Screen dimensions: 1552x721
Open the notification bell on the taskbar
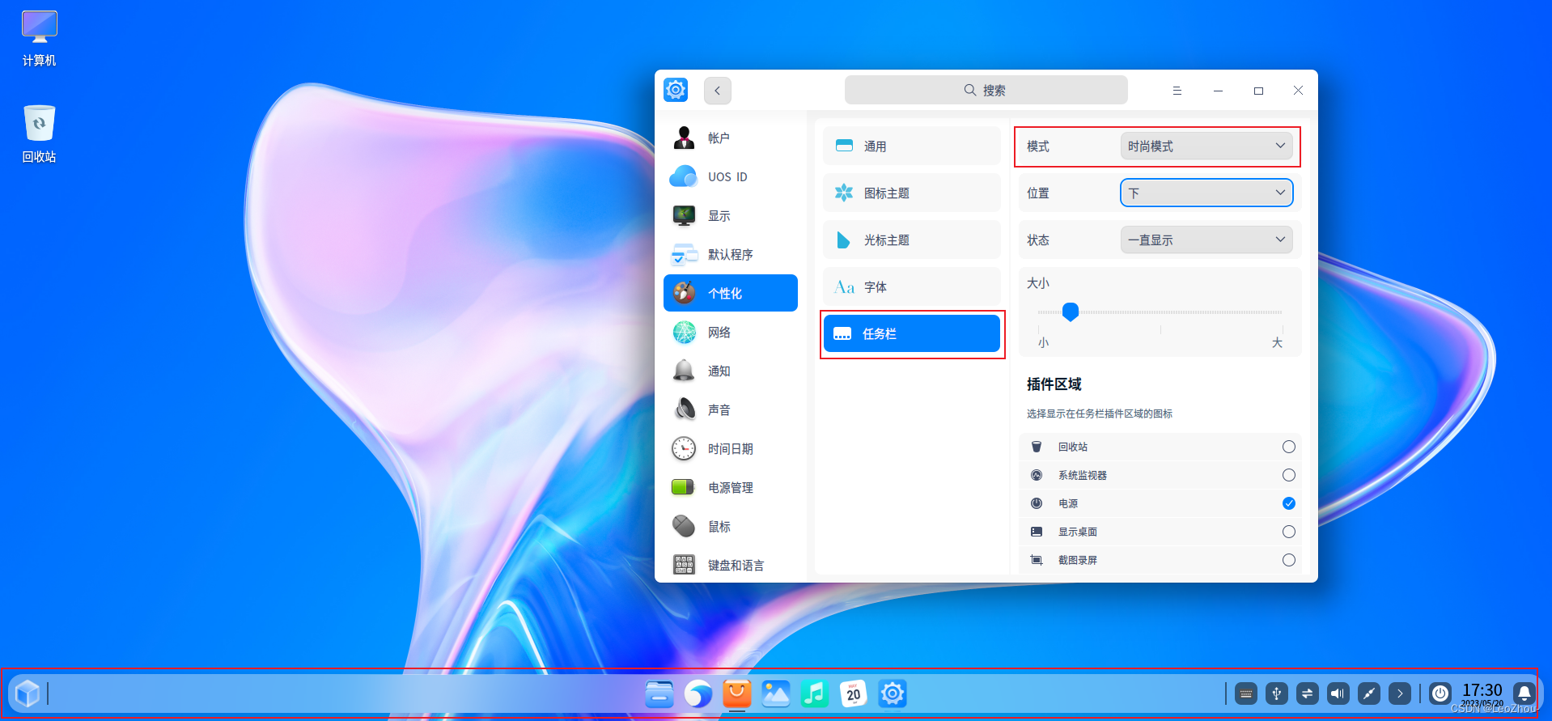(x=1524, y=693)
